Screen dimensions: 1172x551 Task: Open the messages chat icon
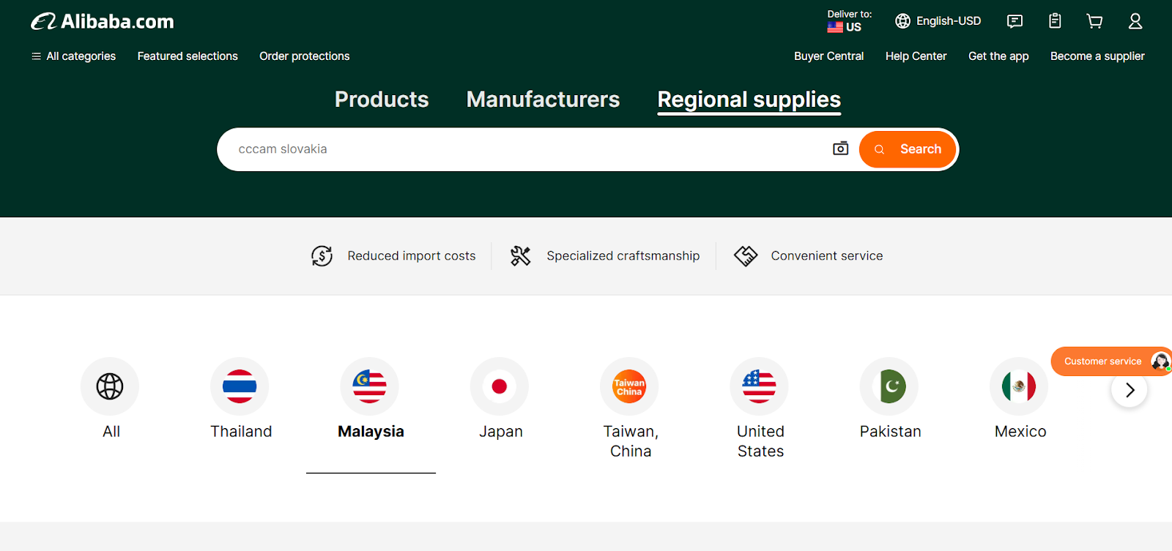[x=1015, y=21]
